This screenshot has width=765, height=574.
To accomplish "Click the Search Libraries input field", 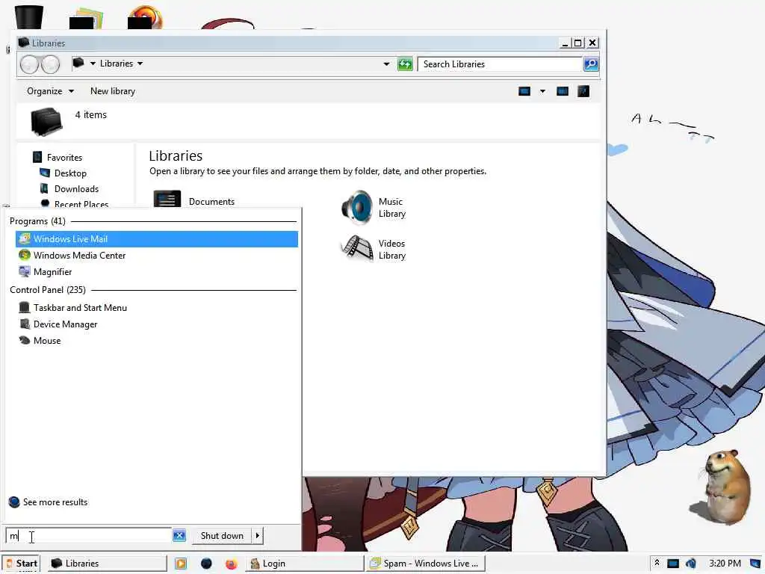I will [x=500, y=64].
